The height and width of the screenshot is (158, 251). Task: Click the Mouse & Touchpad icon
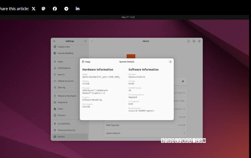click(x=55, y=96)
